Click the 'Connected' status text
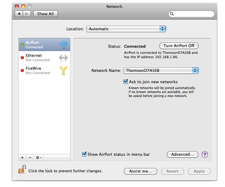This screenshot has height=187, width=225. pyautogui.click(x=135, y=46)
